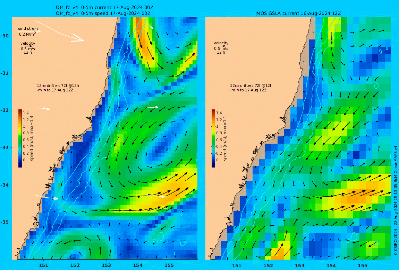The width and height of the screenshot is (399, 270).
Task: Click the '0.5 m/s' value in left panel
Action: [x=28, y=49]
